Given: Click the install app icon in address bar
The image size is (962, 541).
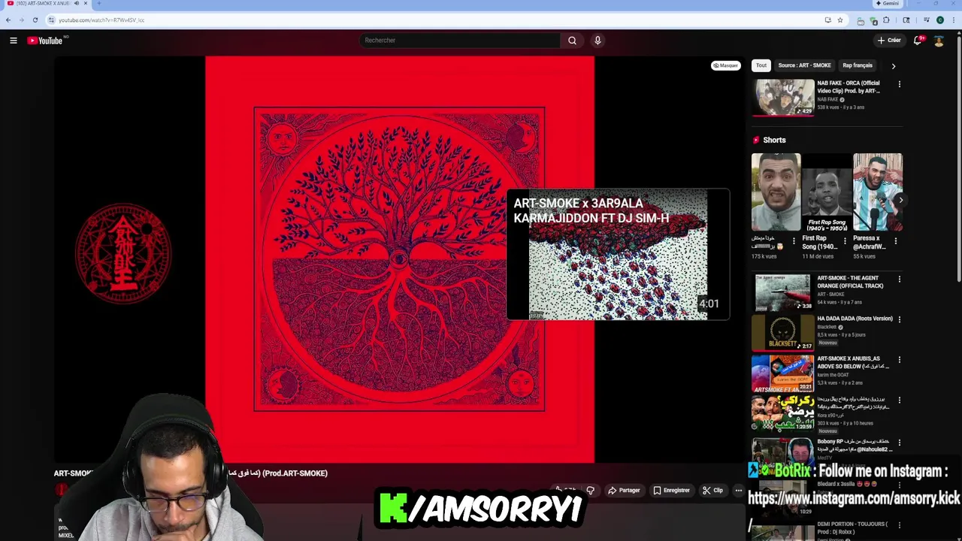Looking at the screenshot, I should pos(827,20).
